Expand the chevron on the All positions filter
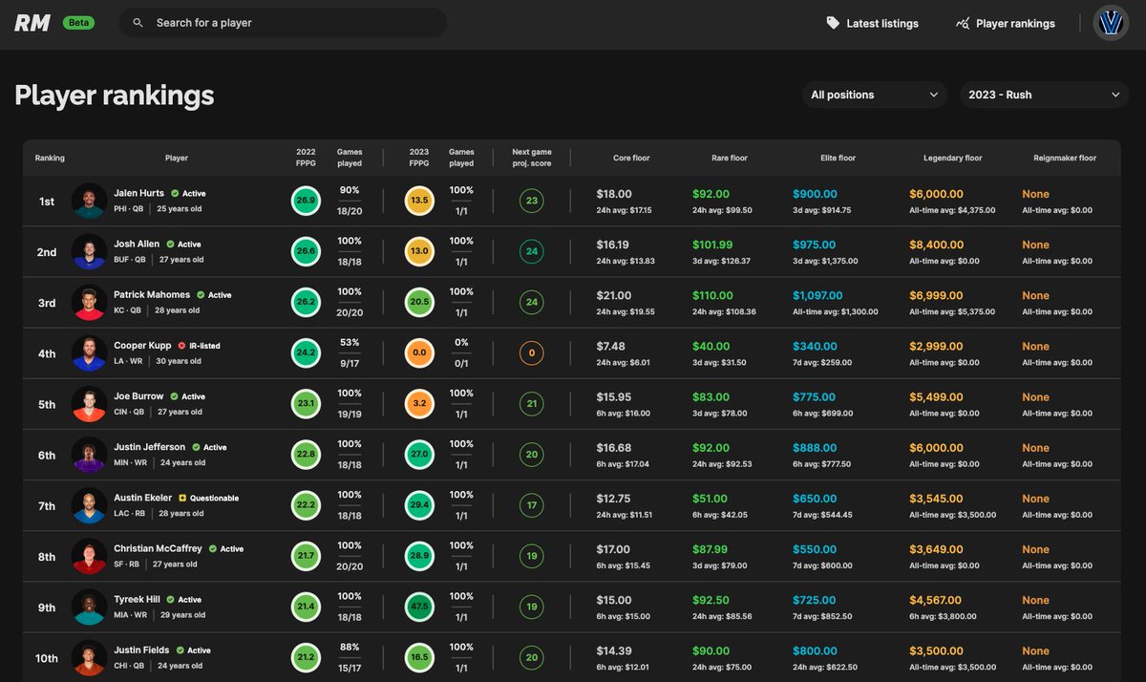1146x682 pixels. click(935, 95)
